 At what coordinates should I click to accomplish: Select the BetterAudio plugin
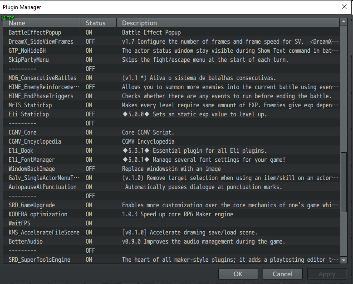pyautogui.click(x=172, y=241)
